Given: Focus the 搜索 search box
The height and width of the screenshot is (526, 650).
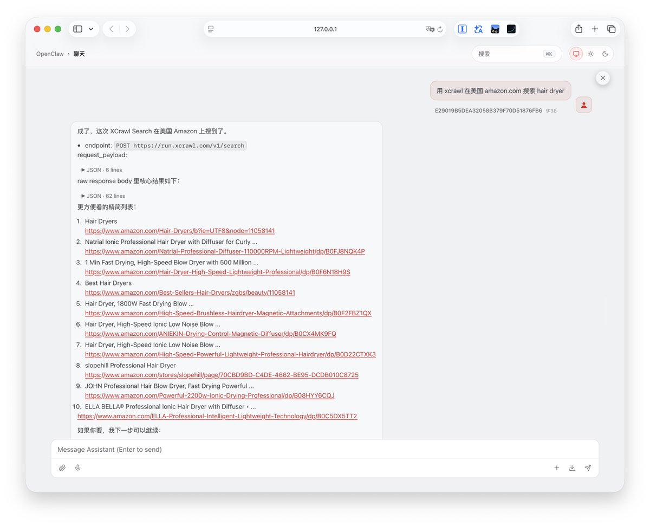Looking at the screenshot, I should point(517,54).
